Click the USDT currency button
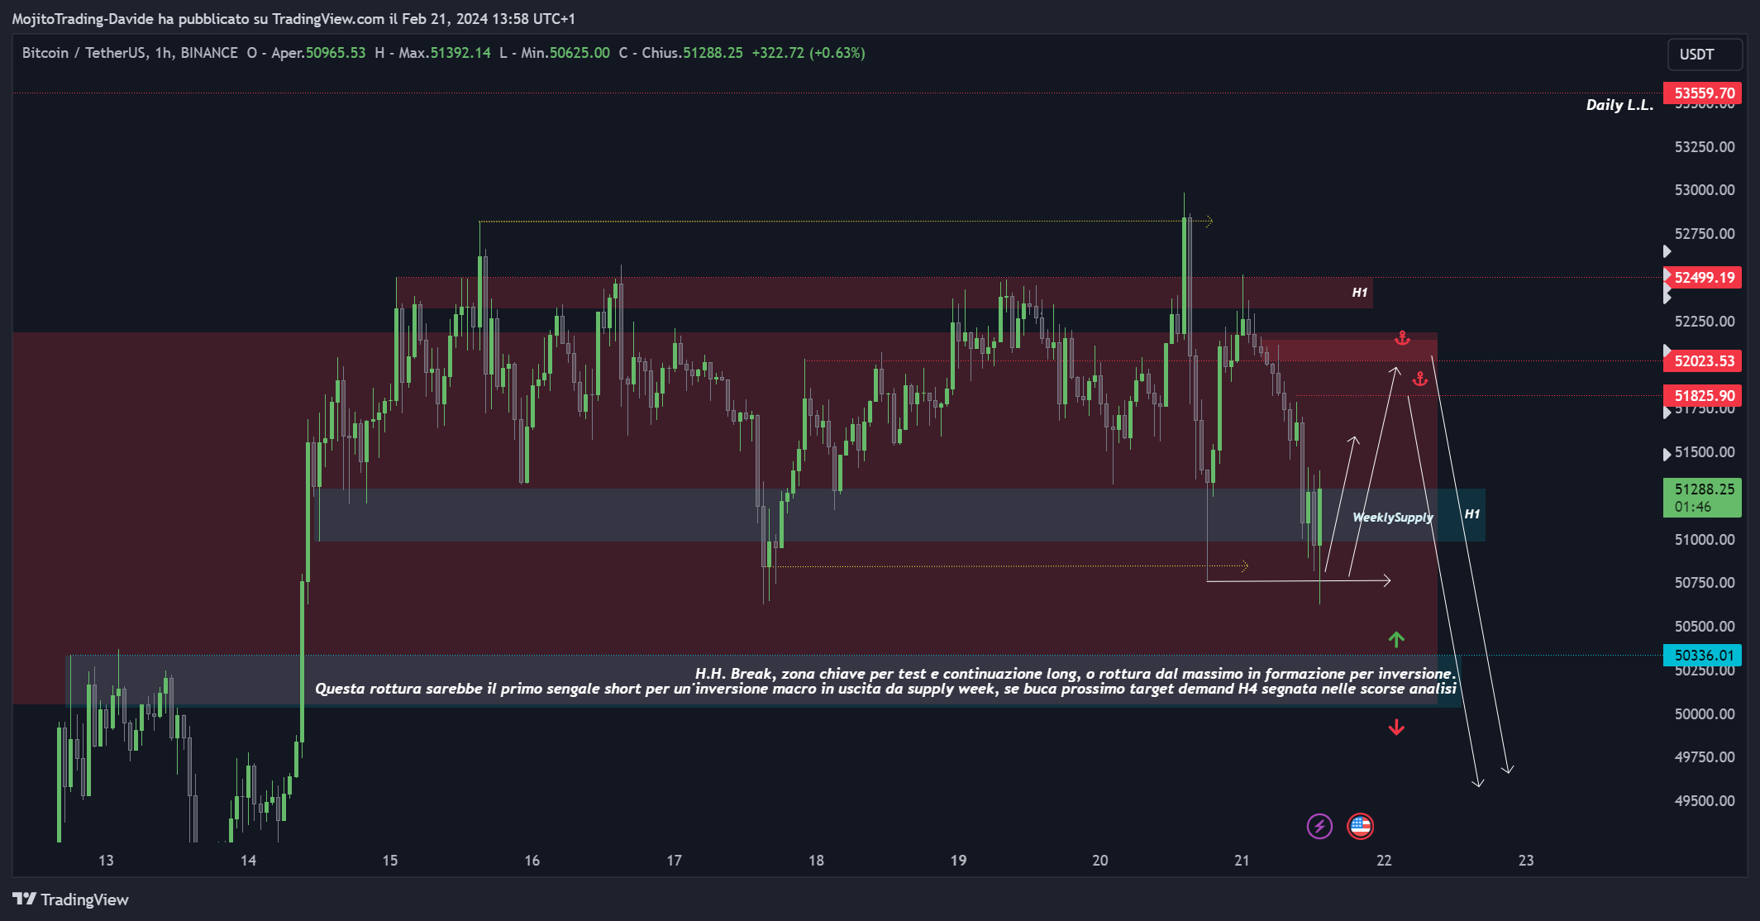The image size is (1760, 921). 1705,55
